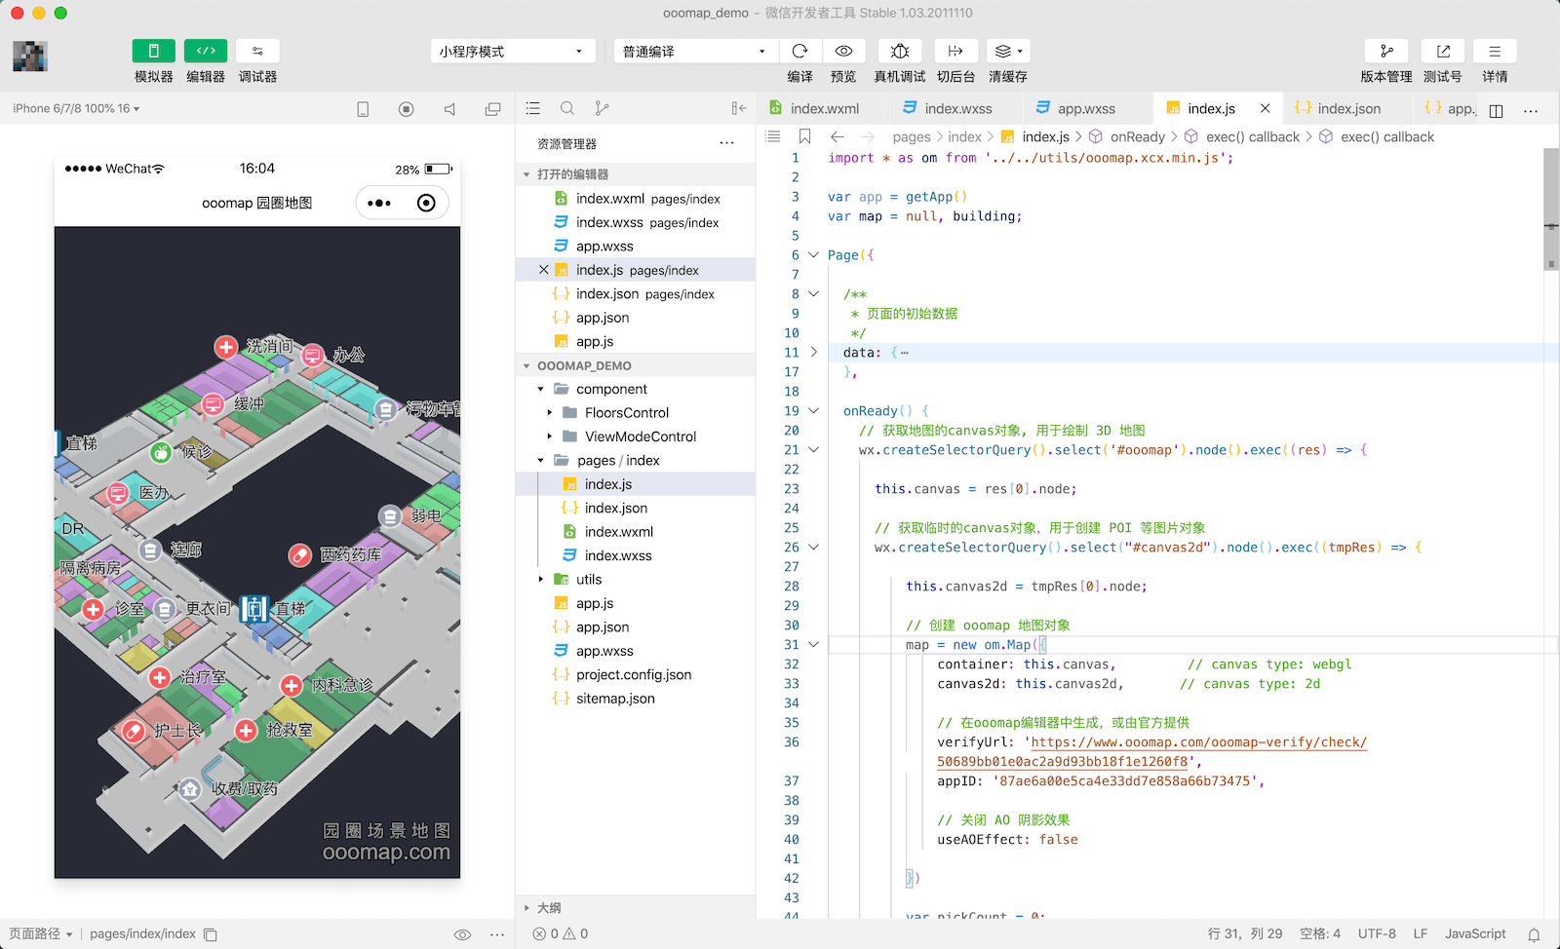
Task: Open editor more actions (…) menu
Action: click(x=1531, y=110)
